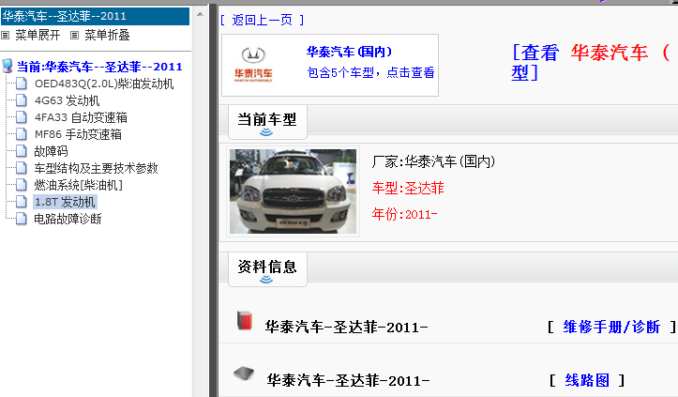
Task: Open 电路故障诊断 tree entry
Action: 68,219
